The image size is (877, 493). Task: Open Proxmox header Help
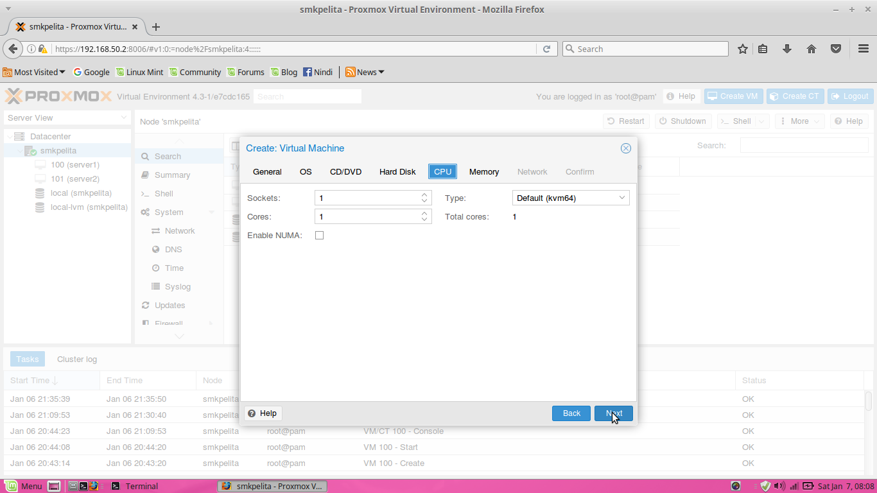[x=681, y=96]
